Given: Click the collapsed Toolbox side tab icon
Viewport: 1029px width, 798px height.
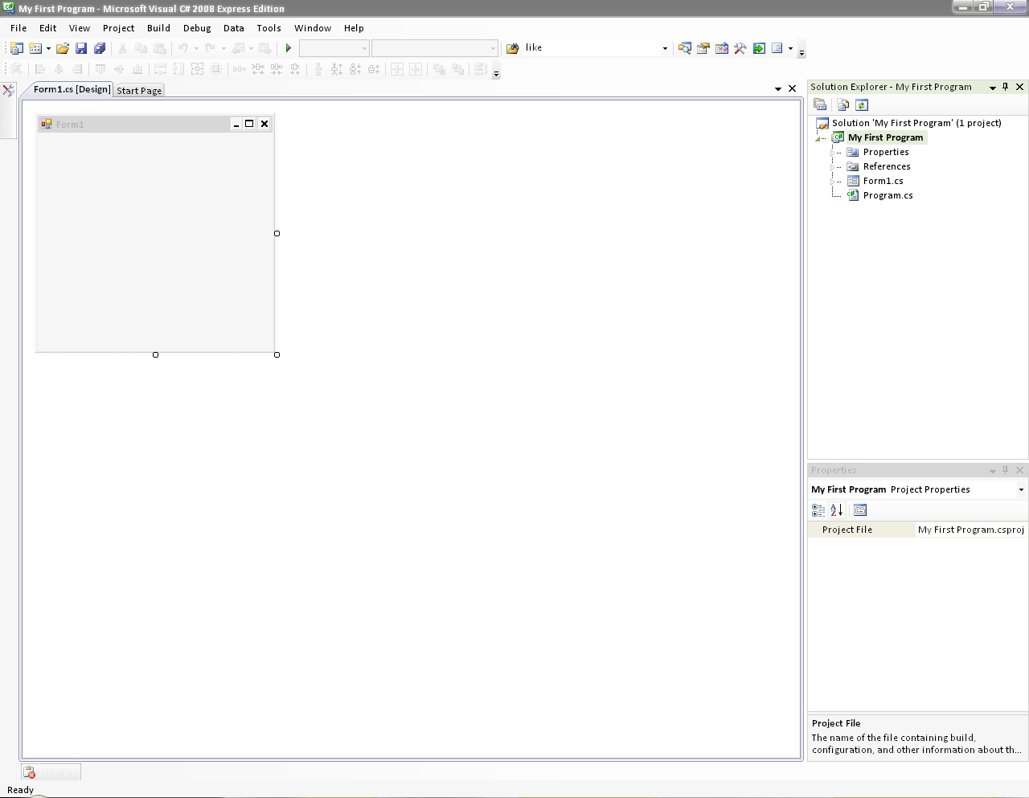Looking at the screenshot, I should (x=8, y=91).
